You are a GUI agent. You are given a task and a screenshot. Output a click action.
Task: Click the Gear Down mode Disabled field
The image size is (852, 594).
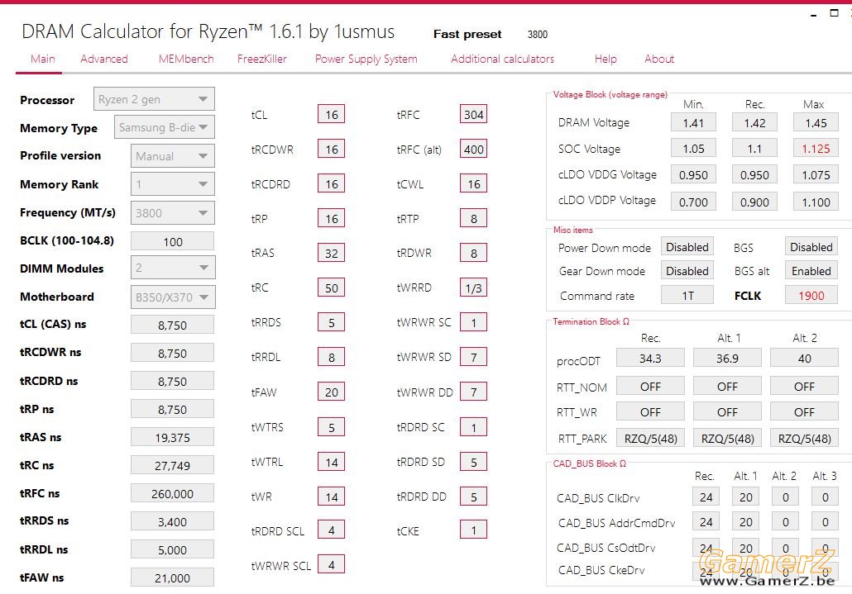687,271
